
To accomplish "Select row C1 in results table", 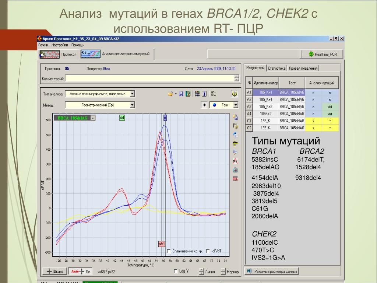I will point(292,121).
